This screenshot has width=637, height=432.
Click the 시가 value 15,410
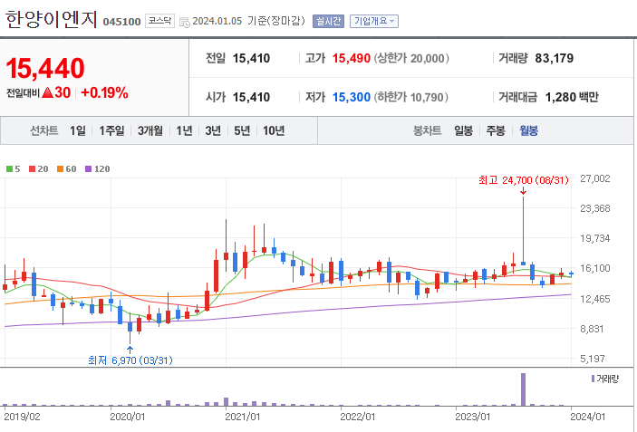[x=251, y=98]
